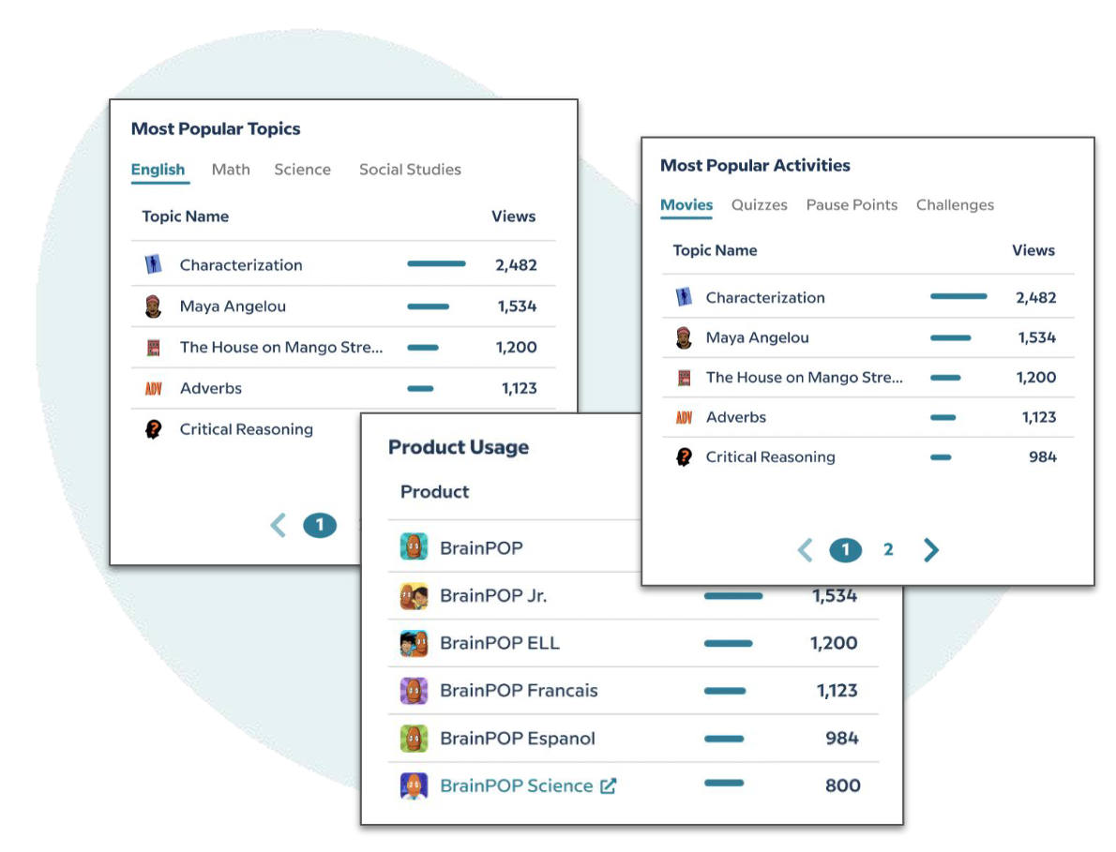Click the external link icon beside BrainPOP Science

coord(609,785)
